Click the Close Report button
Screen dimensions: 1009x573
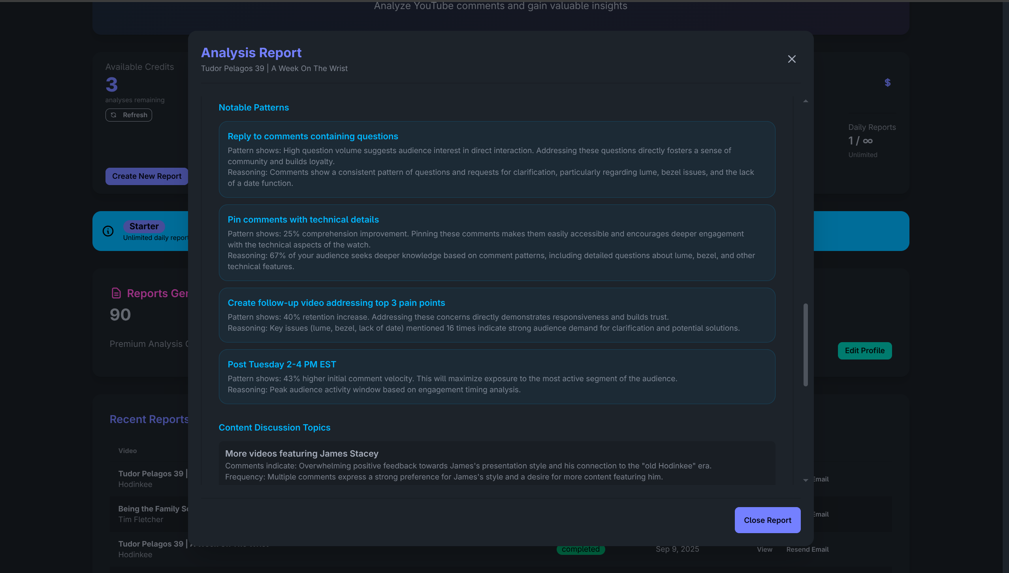[x=767, y=520]
